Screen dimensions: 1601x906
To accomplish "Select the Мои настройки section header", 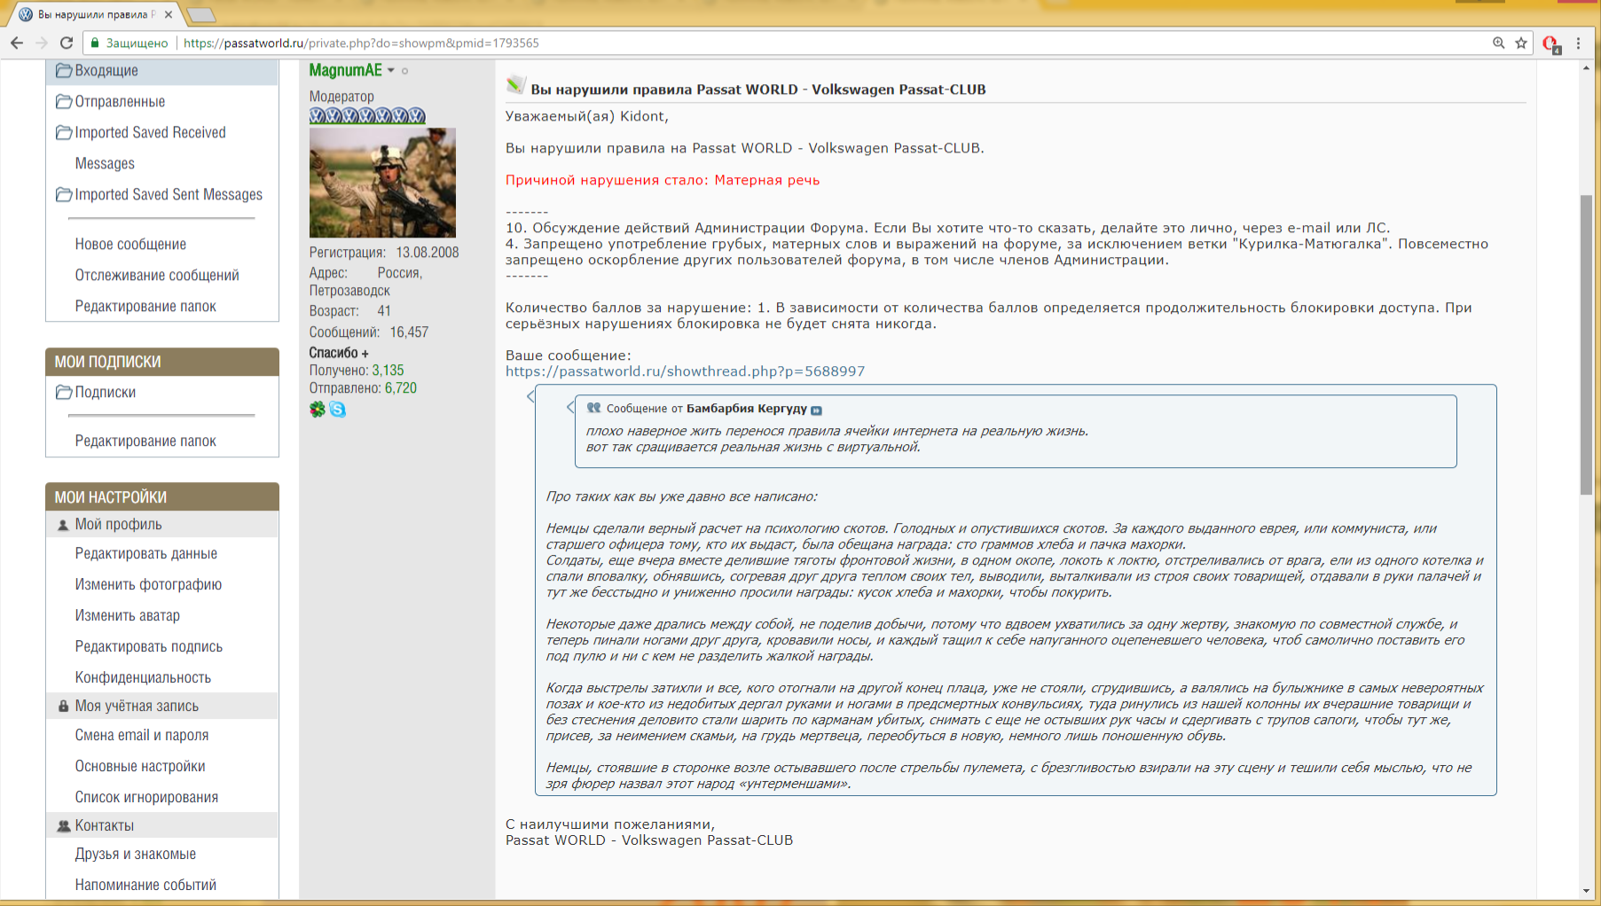I will pos(162,497).
